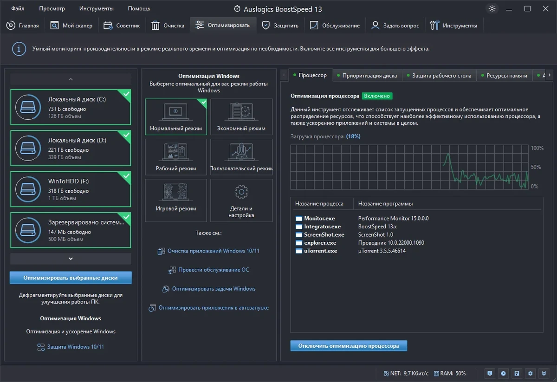Switch to the Процессор tab
The width and height of the screenshot is (557, 382).
click(311, 75)
